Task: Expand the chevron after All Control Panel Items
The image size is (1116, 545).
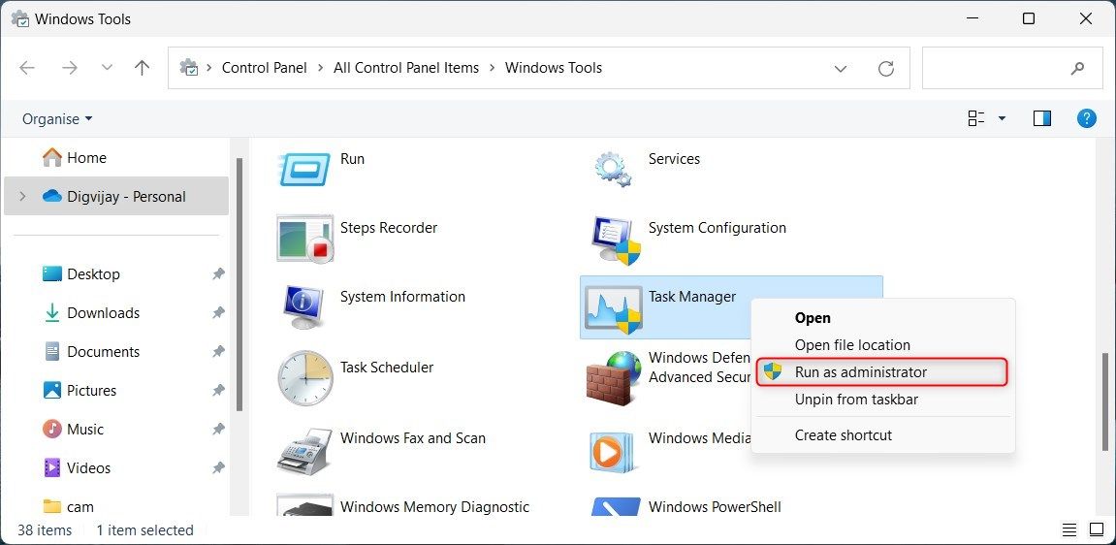Action: [493, 68]
